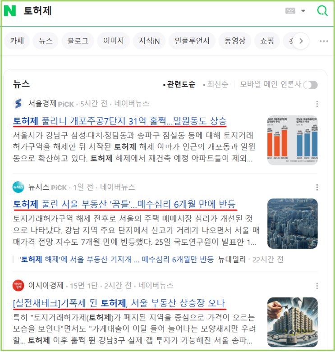Open options menu for the 아시아경제 article
The image size is (335, 352).
pyautogui.click(x=317, y=286)
